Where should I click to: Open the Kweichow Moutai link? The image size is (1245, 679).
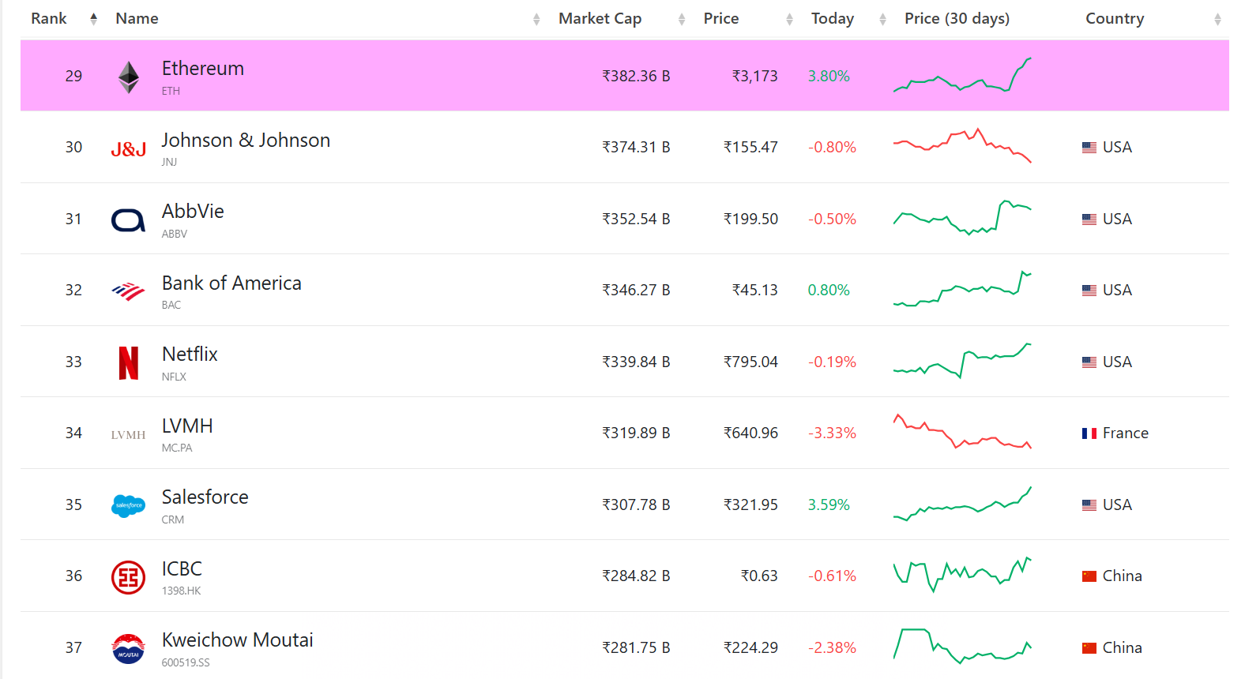[x=237, y=640]
